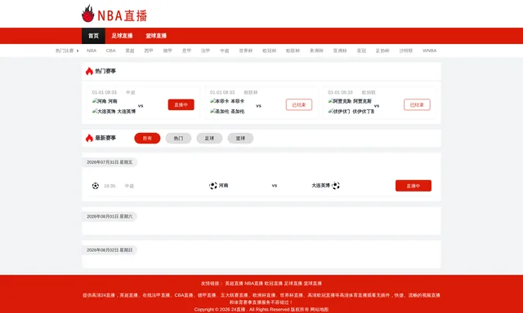Click the flame icon beside 热门赛事
Image resolution: width=523 pixels, height=313 pixels.
[x=89, y=71]
